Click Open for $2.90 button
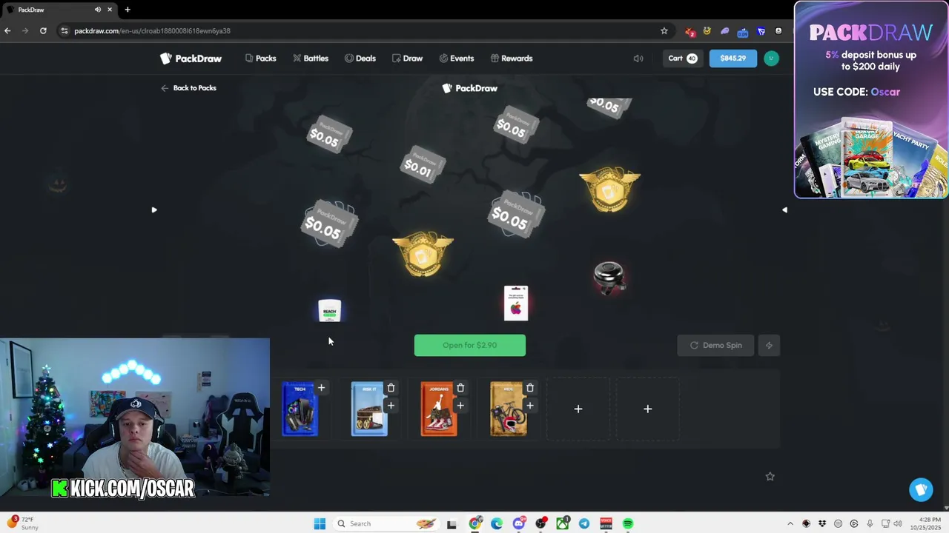Image resolution: width=949 pixels, height=533 pixels. (x=469, y=345)
